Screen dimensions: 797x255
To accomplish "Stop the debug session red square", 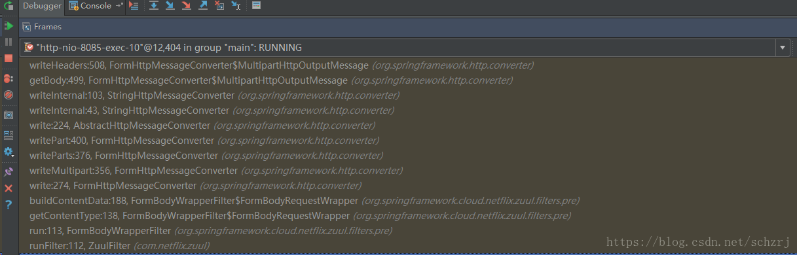I will pyautogui.click(x=9, y=58).
